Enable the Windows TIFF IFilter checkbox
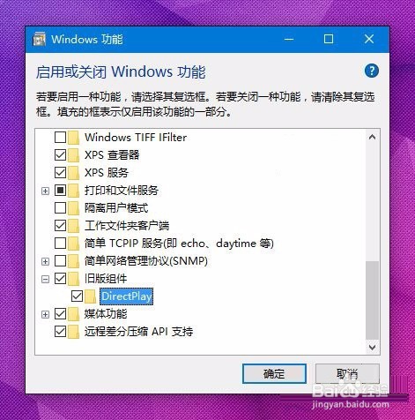415x420 pixels. 60,138
